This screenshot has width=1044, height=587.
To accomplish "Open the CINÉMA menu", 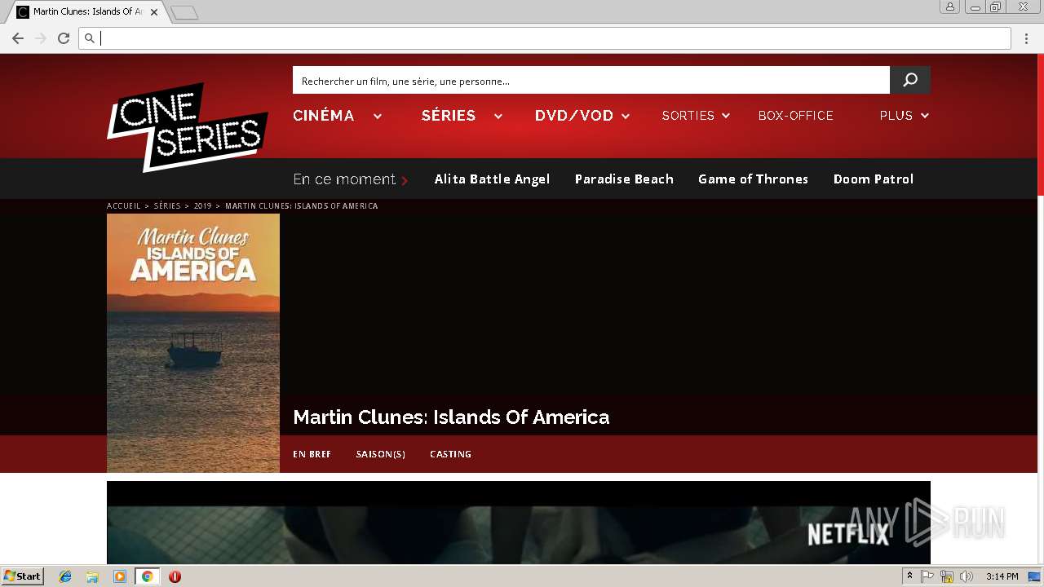I will (324, 116).
